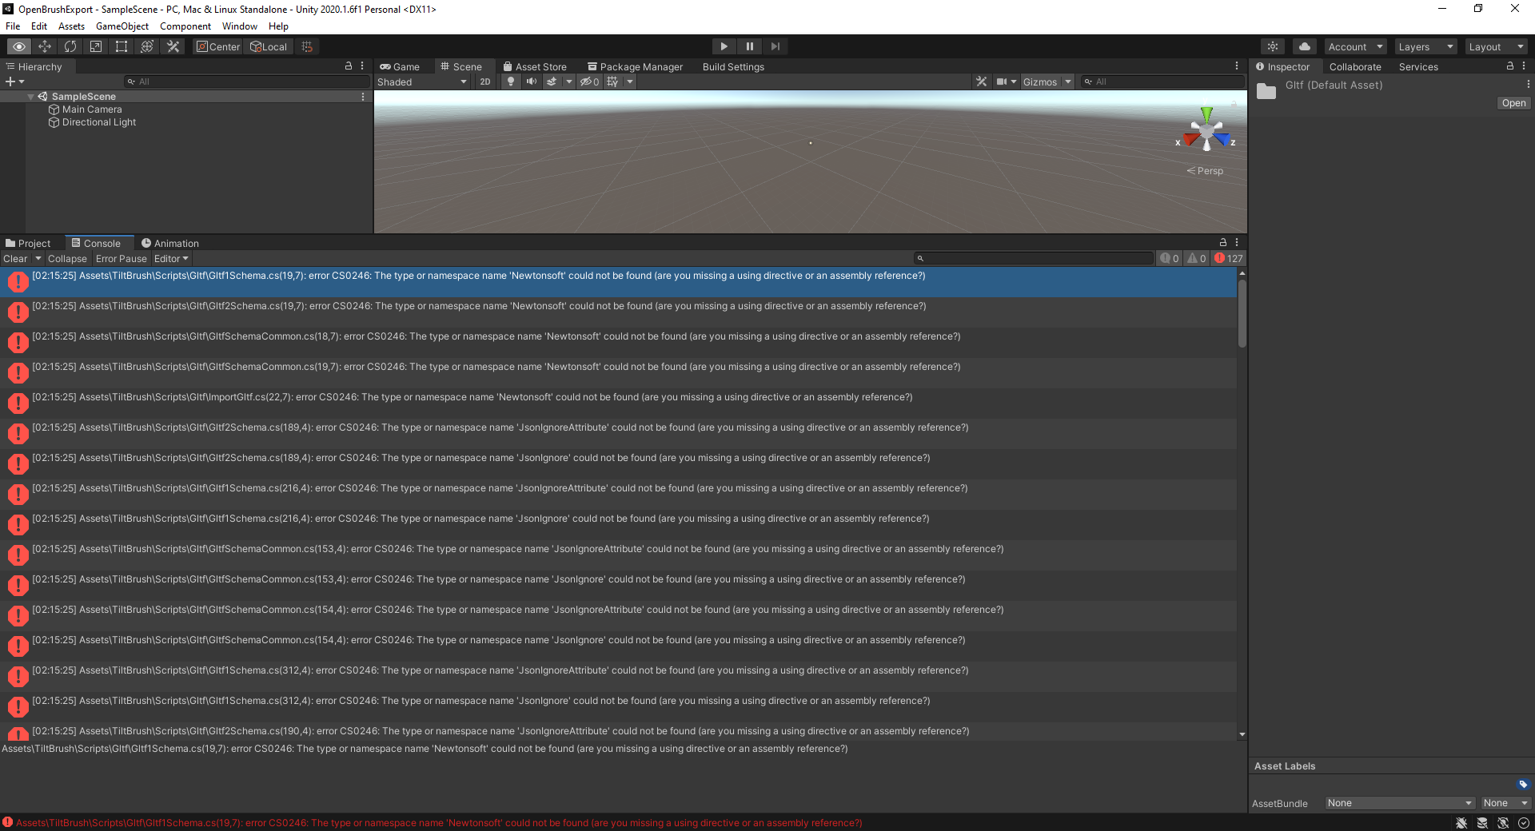Select the Scale tool
This screenshot has height=831, width=1535.
(x=96, y=46)
